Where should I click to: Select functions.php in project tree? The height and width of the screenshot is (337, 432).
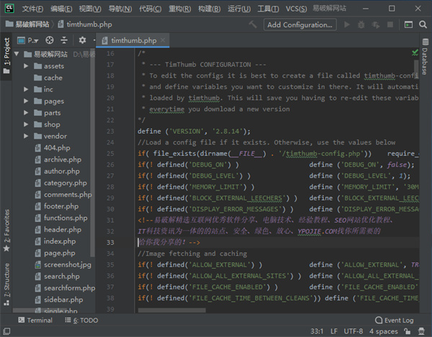66,218
